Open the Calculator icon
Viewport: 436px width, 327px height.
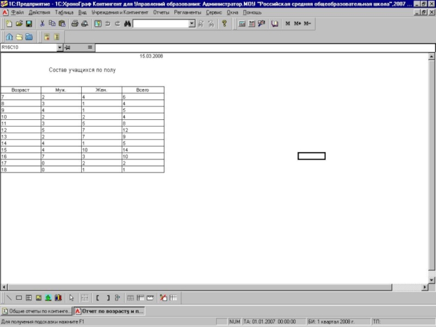pos(242,24)
